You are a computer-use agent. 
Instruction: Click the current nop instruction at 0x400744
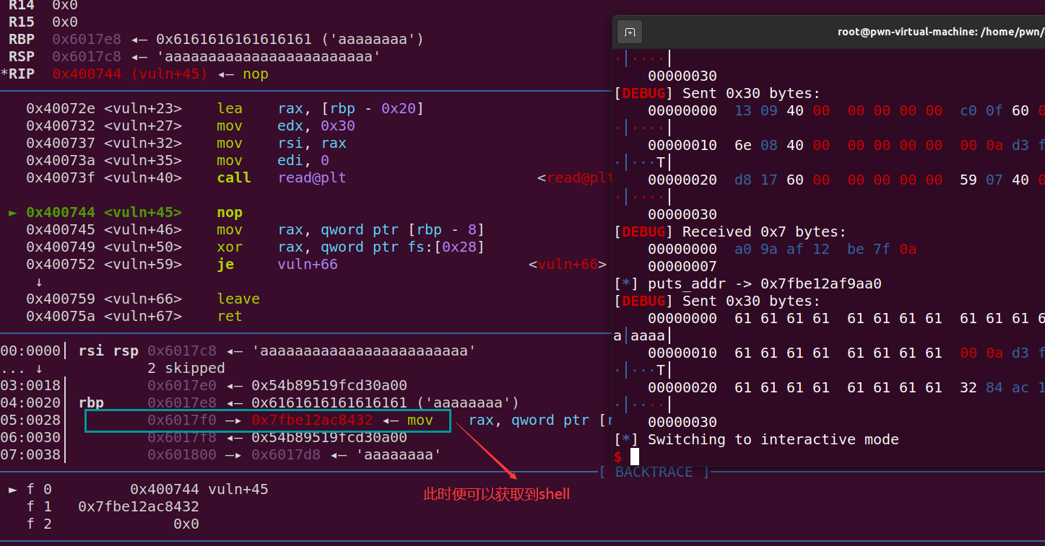(126, 212)
